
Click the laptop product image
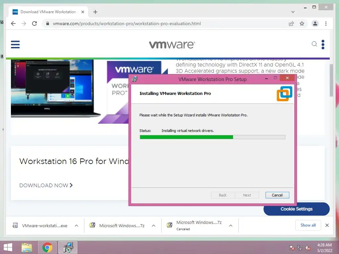[x=56, y=88]
